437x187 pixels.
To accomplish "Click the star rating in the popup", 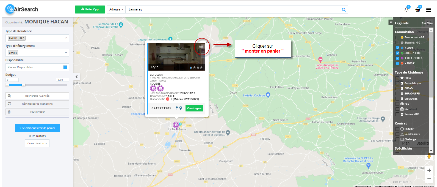I will pos(196,67).
